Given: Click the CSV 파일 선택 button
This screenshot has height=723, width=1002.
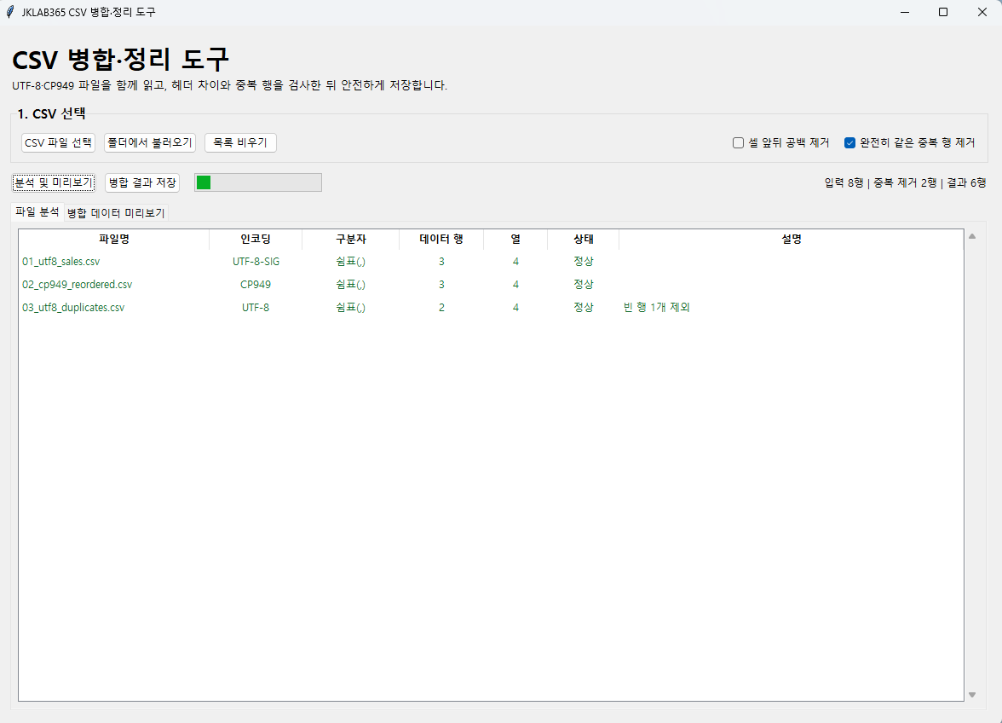Looking at the screenshot, I should coord(58,142).
